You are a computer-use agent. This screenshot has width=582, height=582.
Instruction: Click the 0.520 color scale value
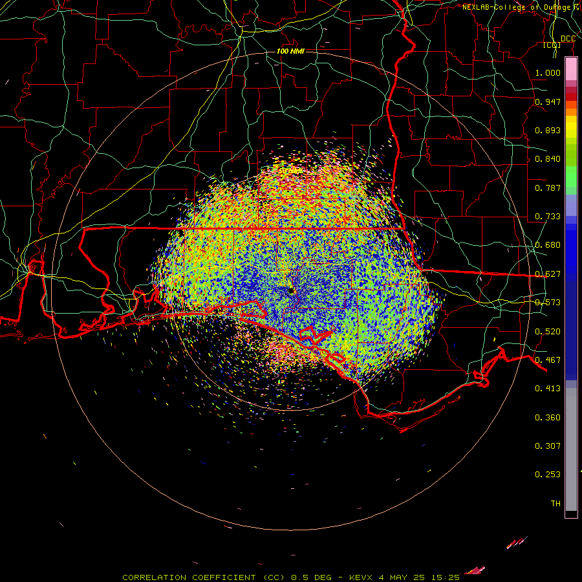point(548,332)
